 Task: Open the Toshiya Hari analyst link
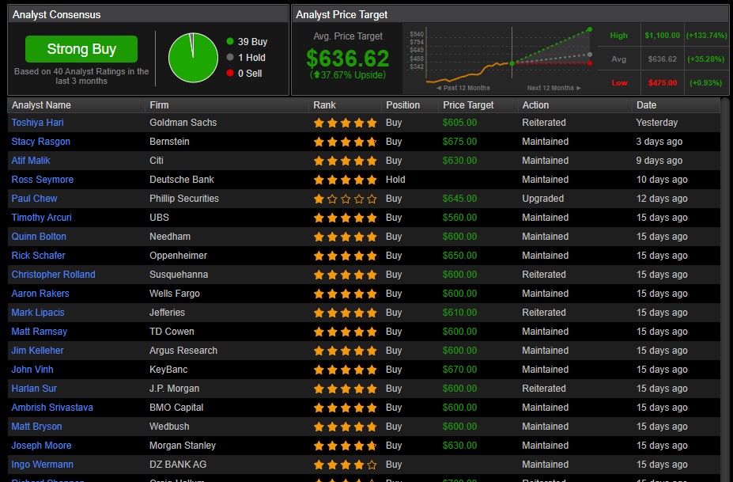point(37,123)
